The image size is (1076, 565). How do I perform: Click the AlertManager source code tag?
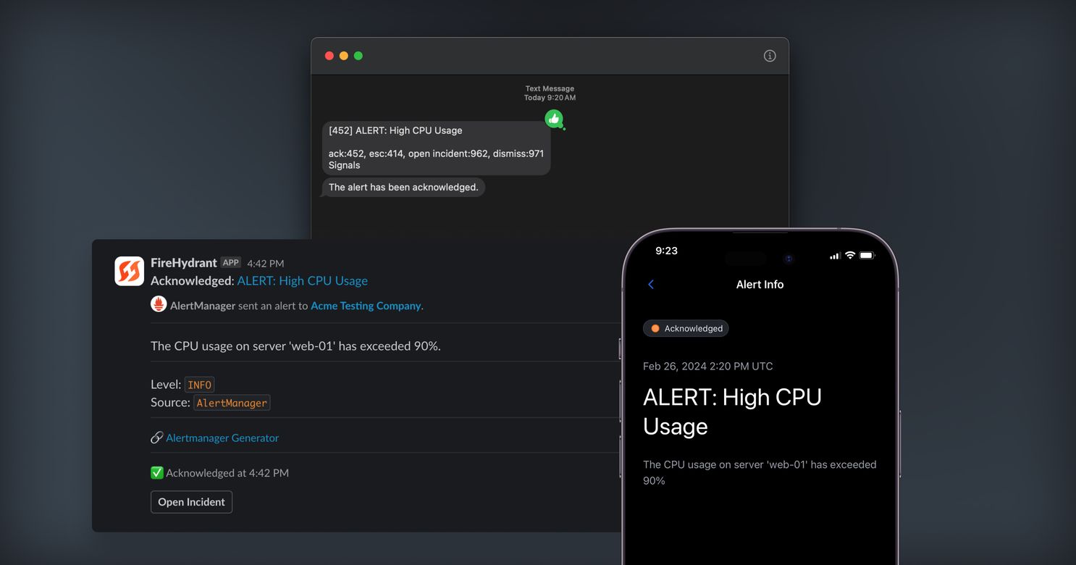(232, 403)
